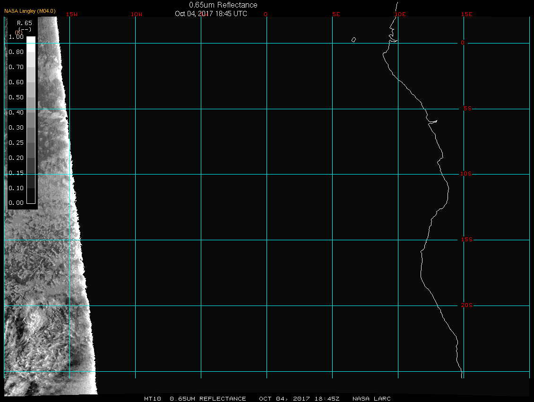Click the 10W longitude label
This screenshot has height=402, width=534.
click(x=136, y=14)
